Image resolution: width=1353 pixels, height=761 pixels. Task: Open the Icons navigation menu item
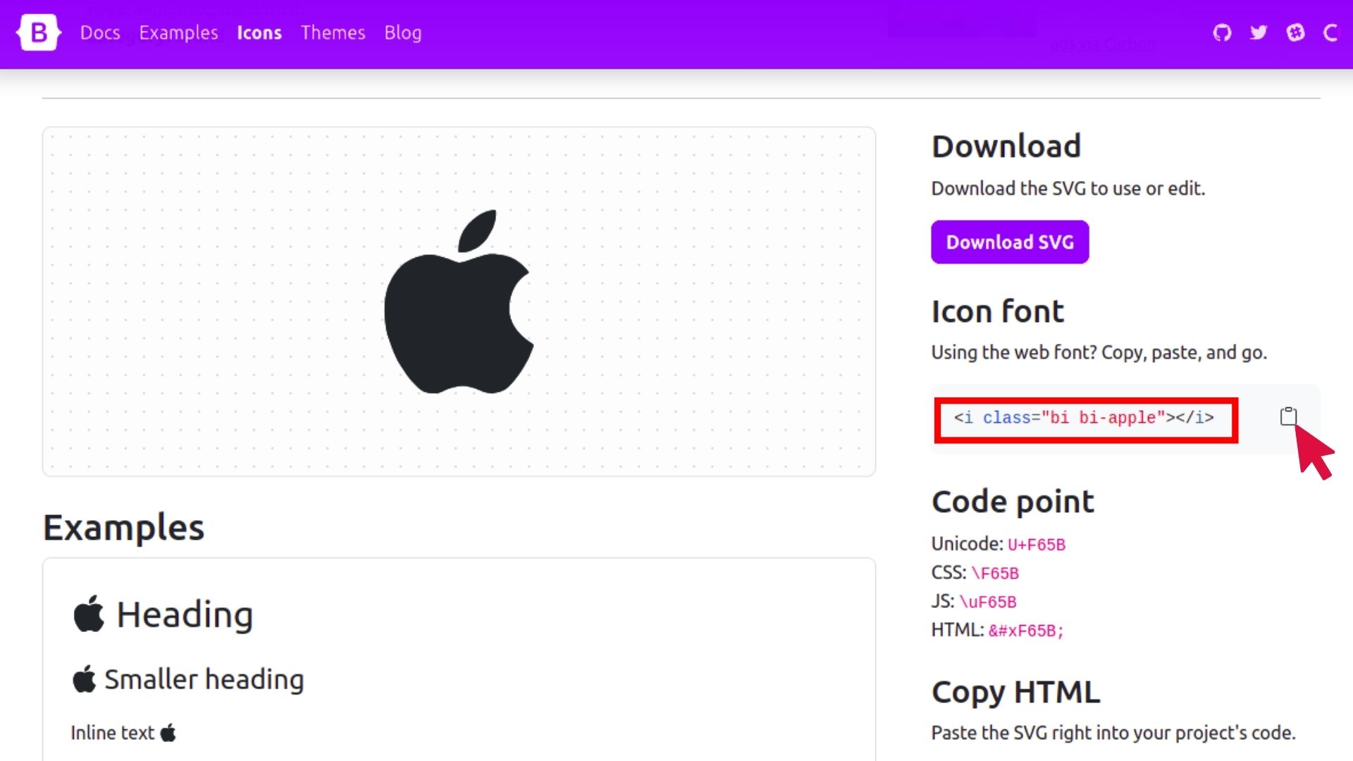pyautogui.click(x=259, y=32)
